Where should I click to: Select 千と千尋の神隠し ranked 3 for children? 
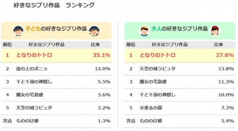click(34, 82)
